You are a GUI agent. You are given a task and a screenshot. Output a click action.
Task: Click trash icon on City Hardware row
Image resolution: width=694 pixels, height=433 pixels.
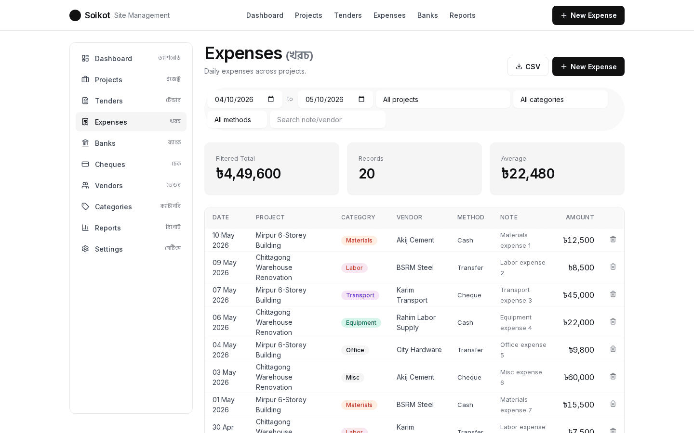pos(613,349)
